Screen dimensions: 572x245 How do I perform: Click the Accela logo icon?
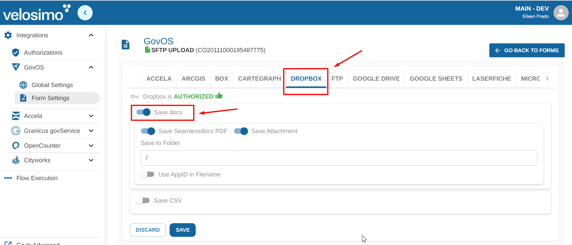coord(16,116)
